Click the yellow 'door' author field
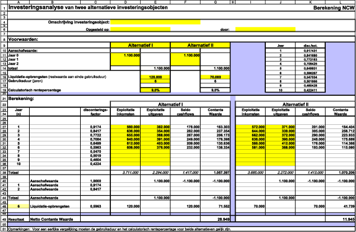The height and width of the screenshot is (232, 356). [x=265, y=30]
